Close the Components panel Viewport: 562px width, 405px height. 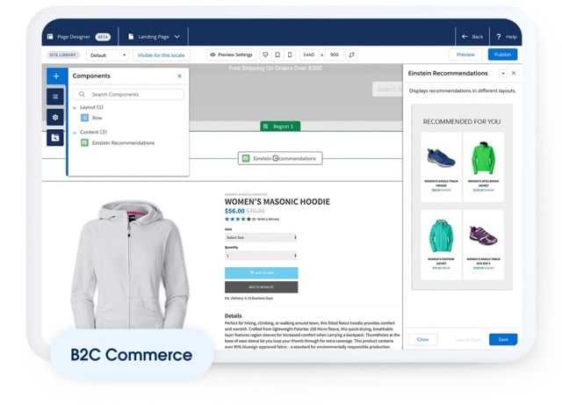(x=179, y=76)
